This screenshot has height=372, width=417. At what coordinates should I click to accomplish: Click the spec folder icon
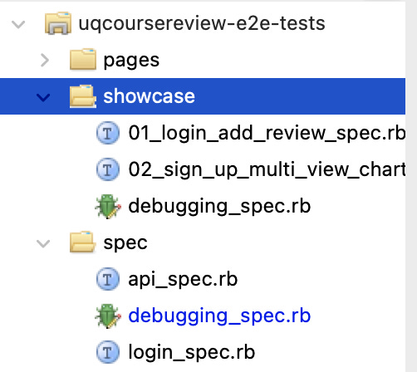pyautogui.click(x=83, y=242)
